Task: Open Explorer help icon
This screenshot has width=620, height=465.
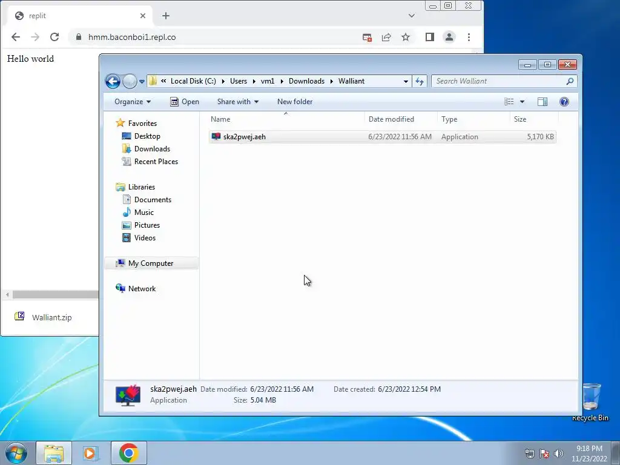Action: (564, 102)
